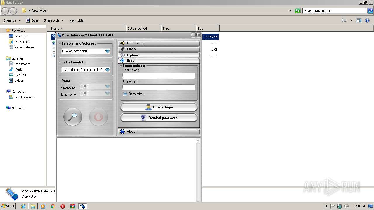Select Music library

pyautogui.click(x=18, y=69)
